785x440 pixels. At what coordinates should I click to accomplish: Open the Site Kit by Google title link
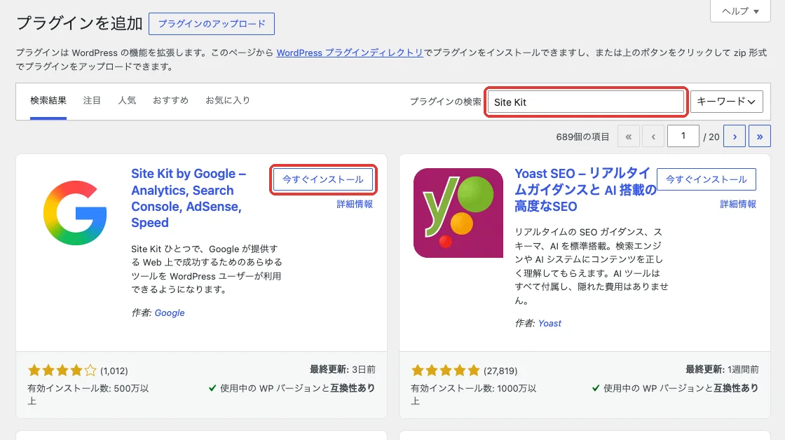click(x=189, y=198)
